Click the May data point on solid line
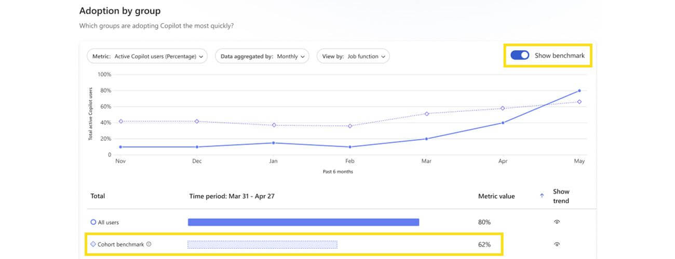The image size is (675, 259). (x=579, y=91)
